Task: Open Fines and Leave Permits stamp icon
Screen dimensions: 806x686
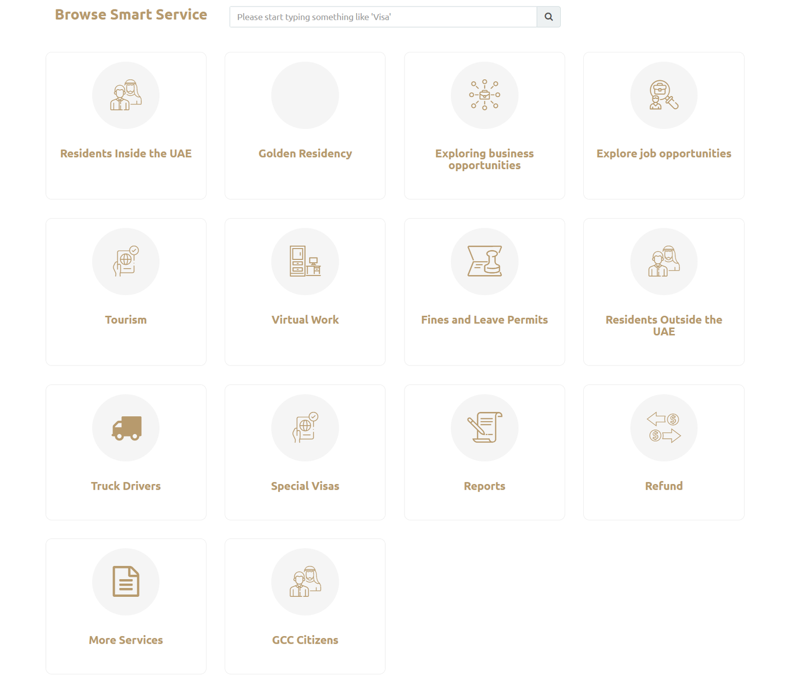Action: pos(485,261)
